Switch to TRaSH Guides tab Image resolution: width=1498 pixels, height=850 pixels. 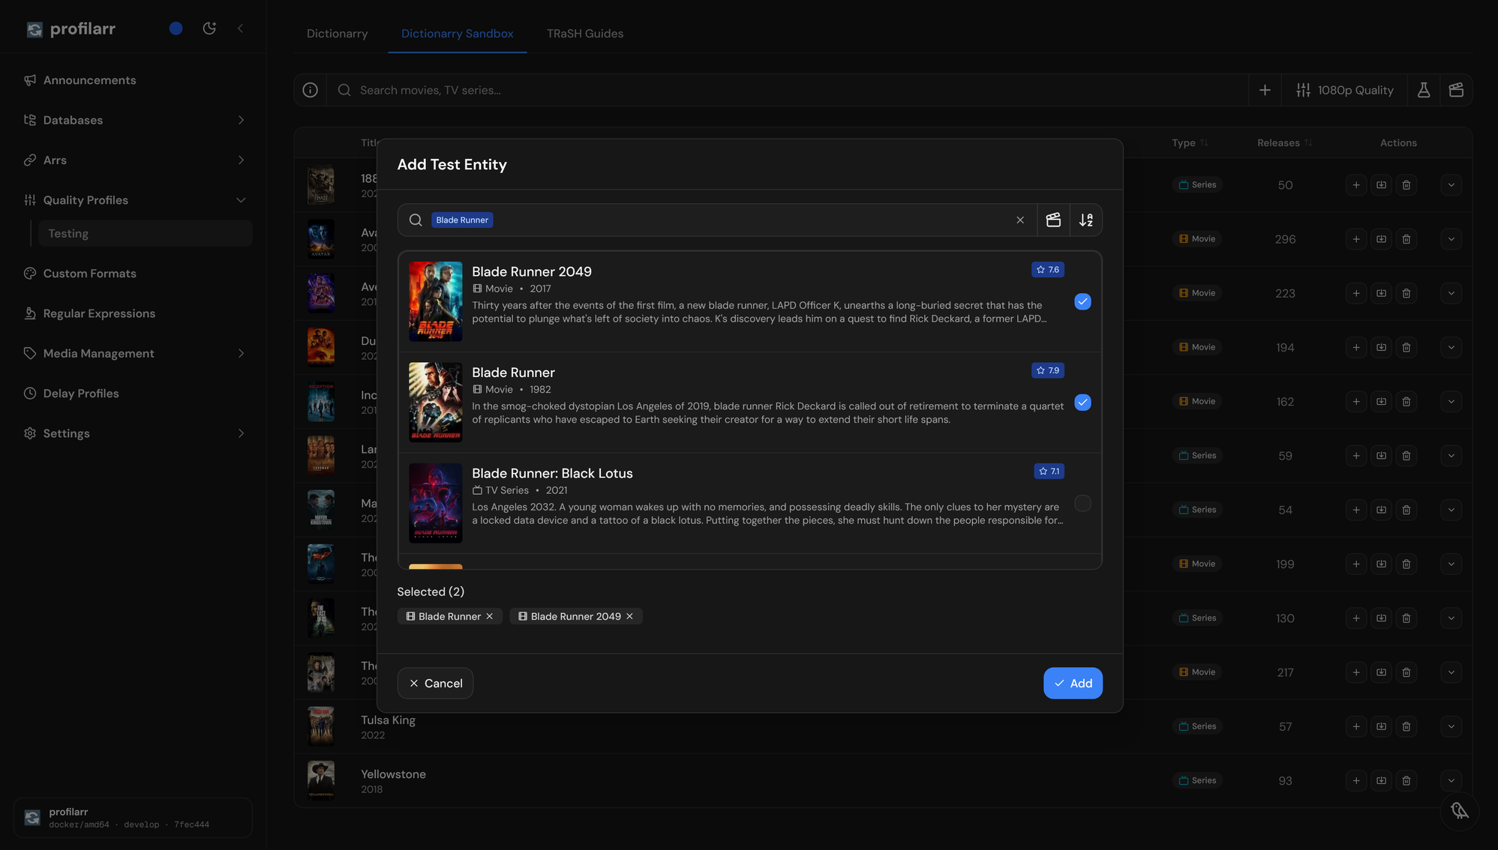point(584,34)
